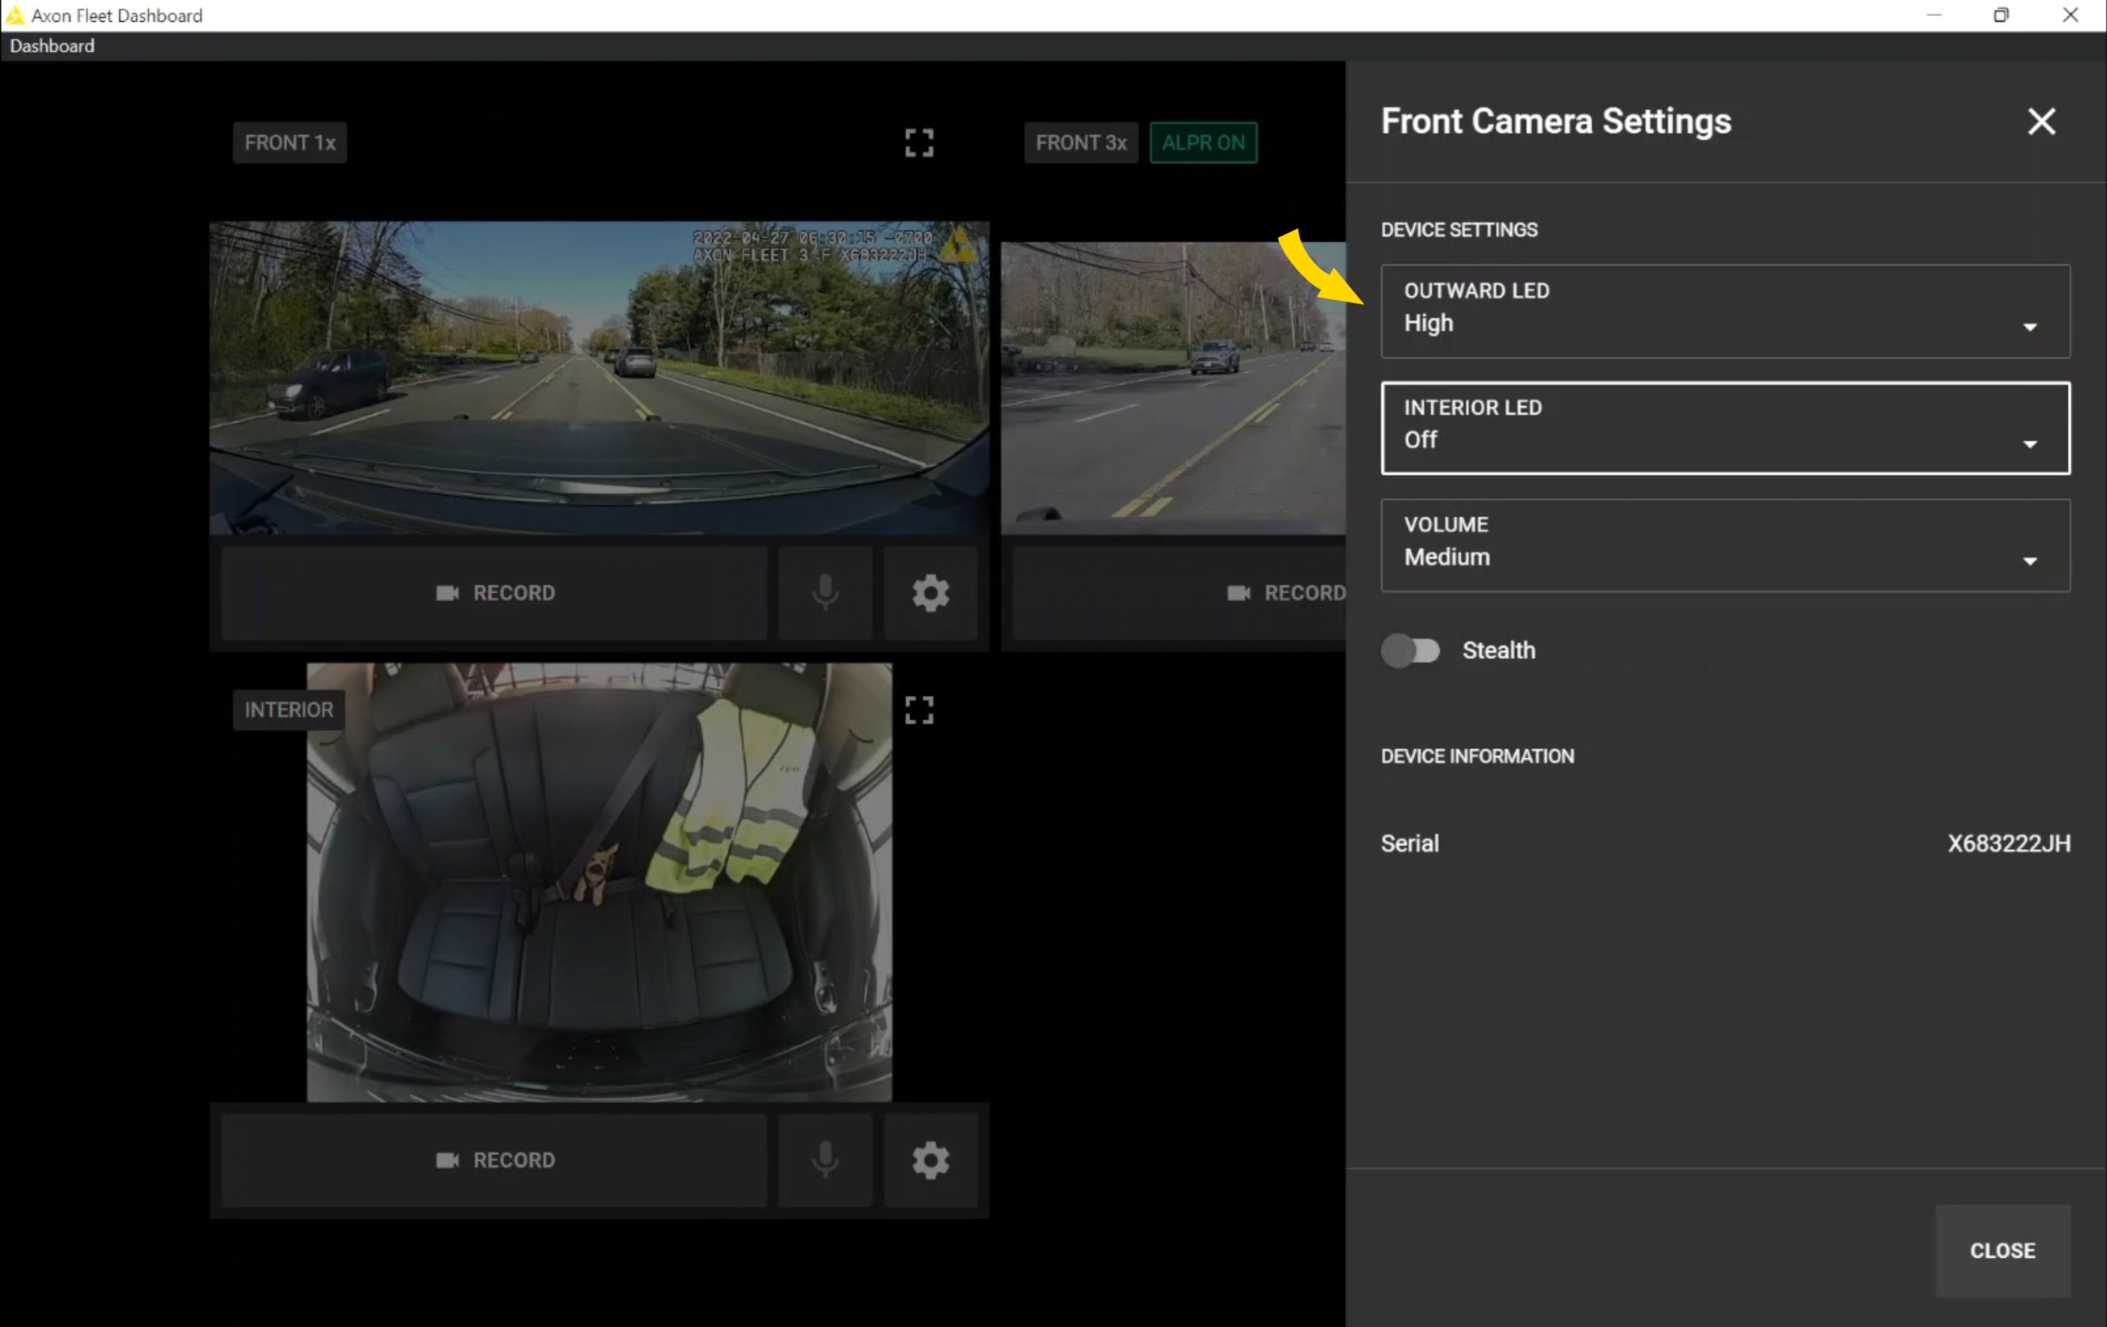
Task: Toggle microphone under Front 1x camera
Action: pos(824,593)
